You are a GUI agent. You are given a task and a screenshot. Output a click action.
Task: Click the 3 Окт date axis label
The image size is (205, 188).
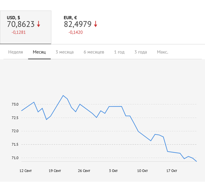[x=113, y=171]
